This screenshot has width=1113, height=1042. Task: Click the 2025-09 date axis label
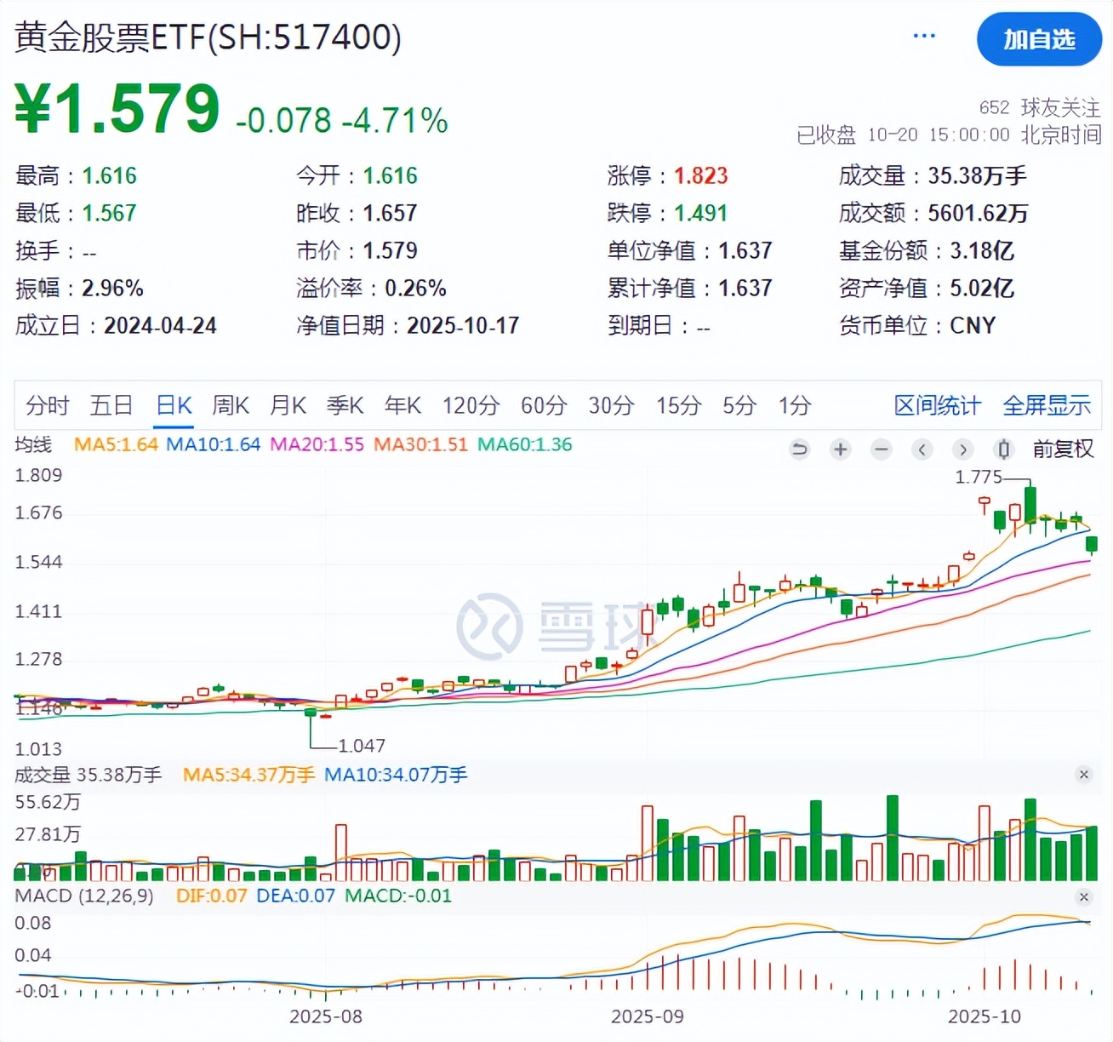pos(648,1016)
